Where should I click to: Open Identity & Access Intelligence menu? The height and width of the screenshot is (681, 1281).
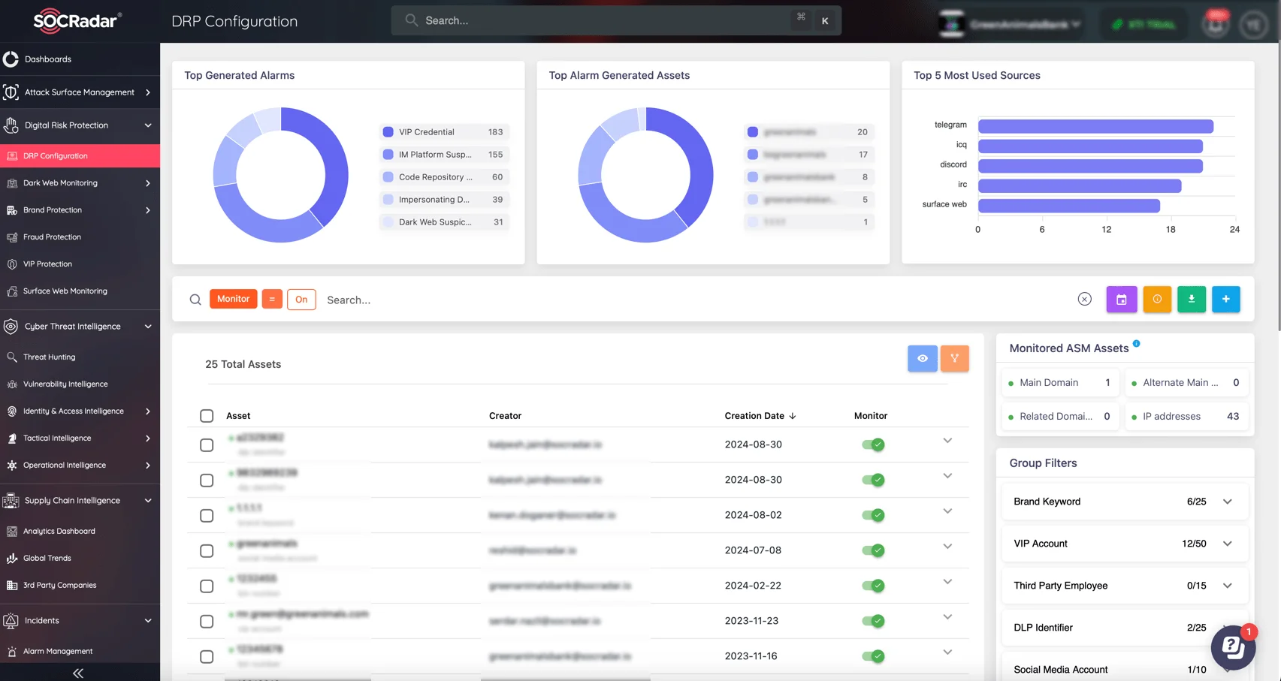point(80,411)
